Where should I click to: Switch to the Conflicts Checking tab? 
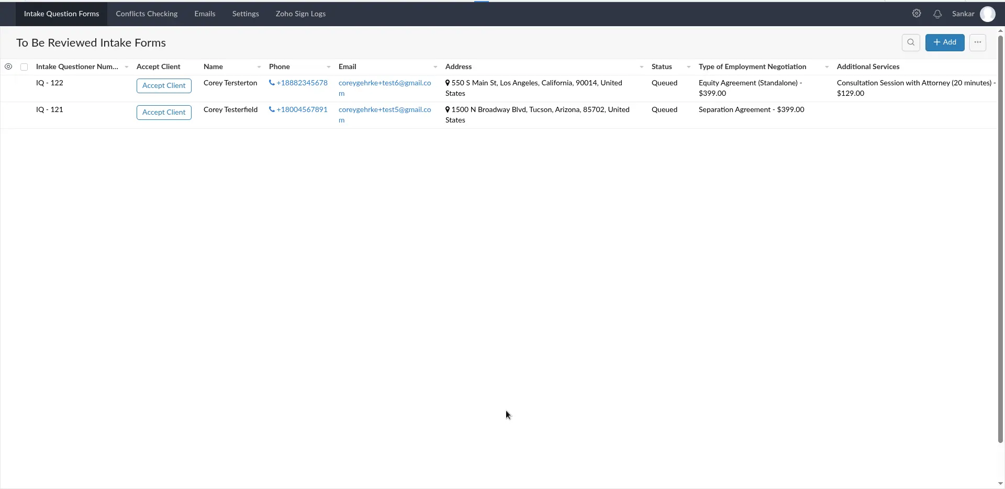point(147,14)
